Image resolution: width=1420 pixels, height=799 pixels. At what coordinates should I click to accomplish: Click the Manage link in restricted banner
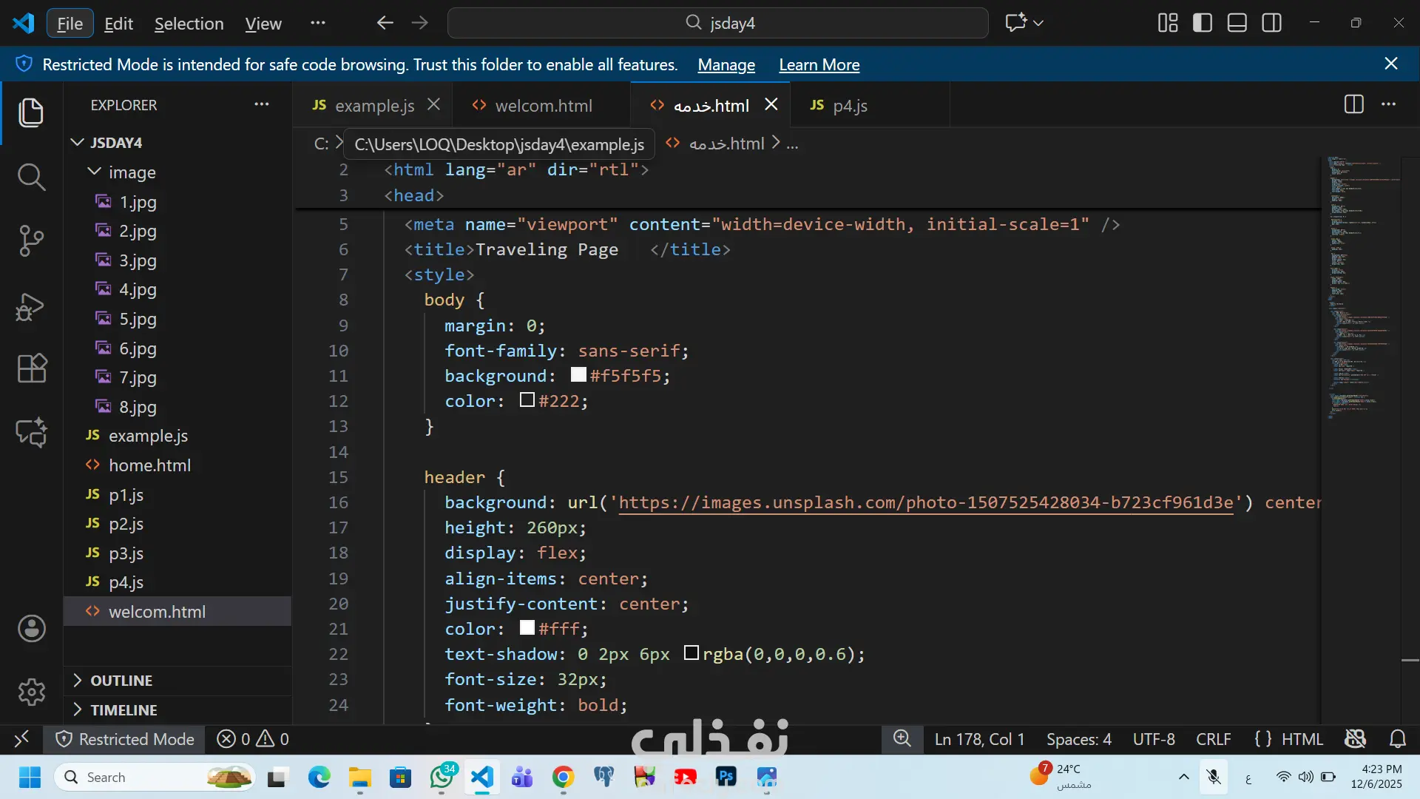pos(726,65)
